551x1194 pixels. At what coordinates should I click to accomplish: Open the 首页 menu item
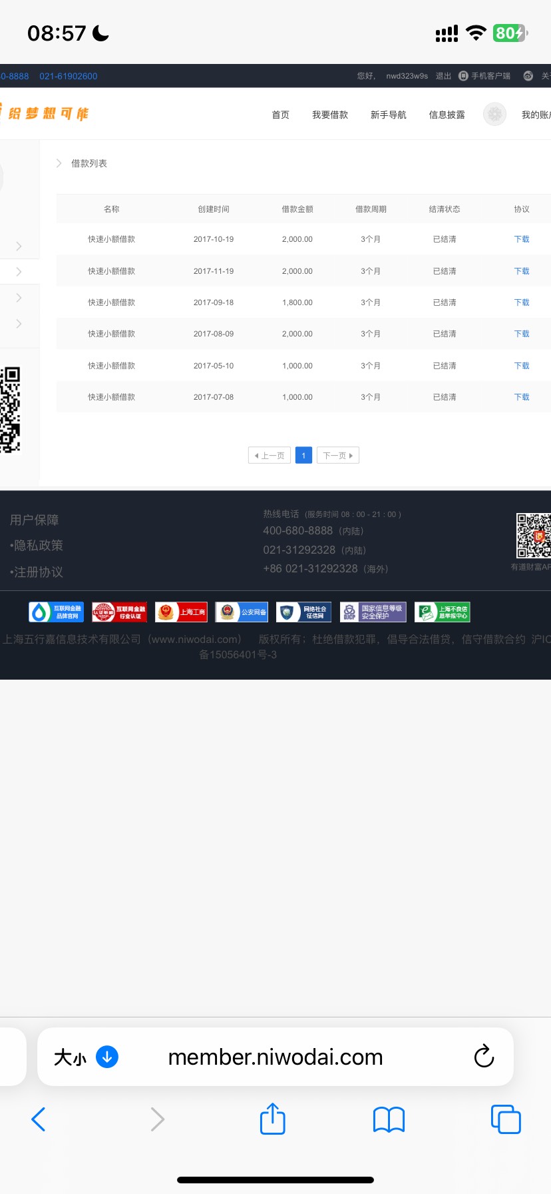click(x=281, y=115)
